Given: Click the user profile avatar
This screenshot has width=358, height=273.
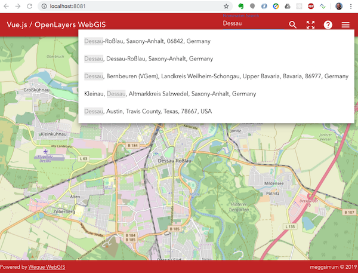Looking at the screenshot, I should [339, 6].
